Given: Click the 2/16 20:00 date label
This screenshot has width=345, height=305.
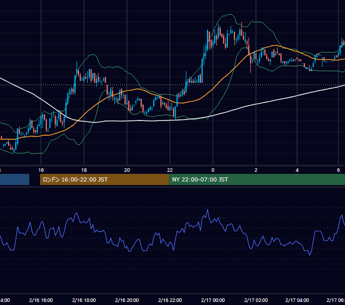Looking at the screenshot, I should pyautogui.click(x=127, y=300).
